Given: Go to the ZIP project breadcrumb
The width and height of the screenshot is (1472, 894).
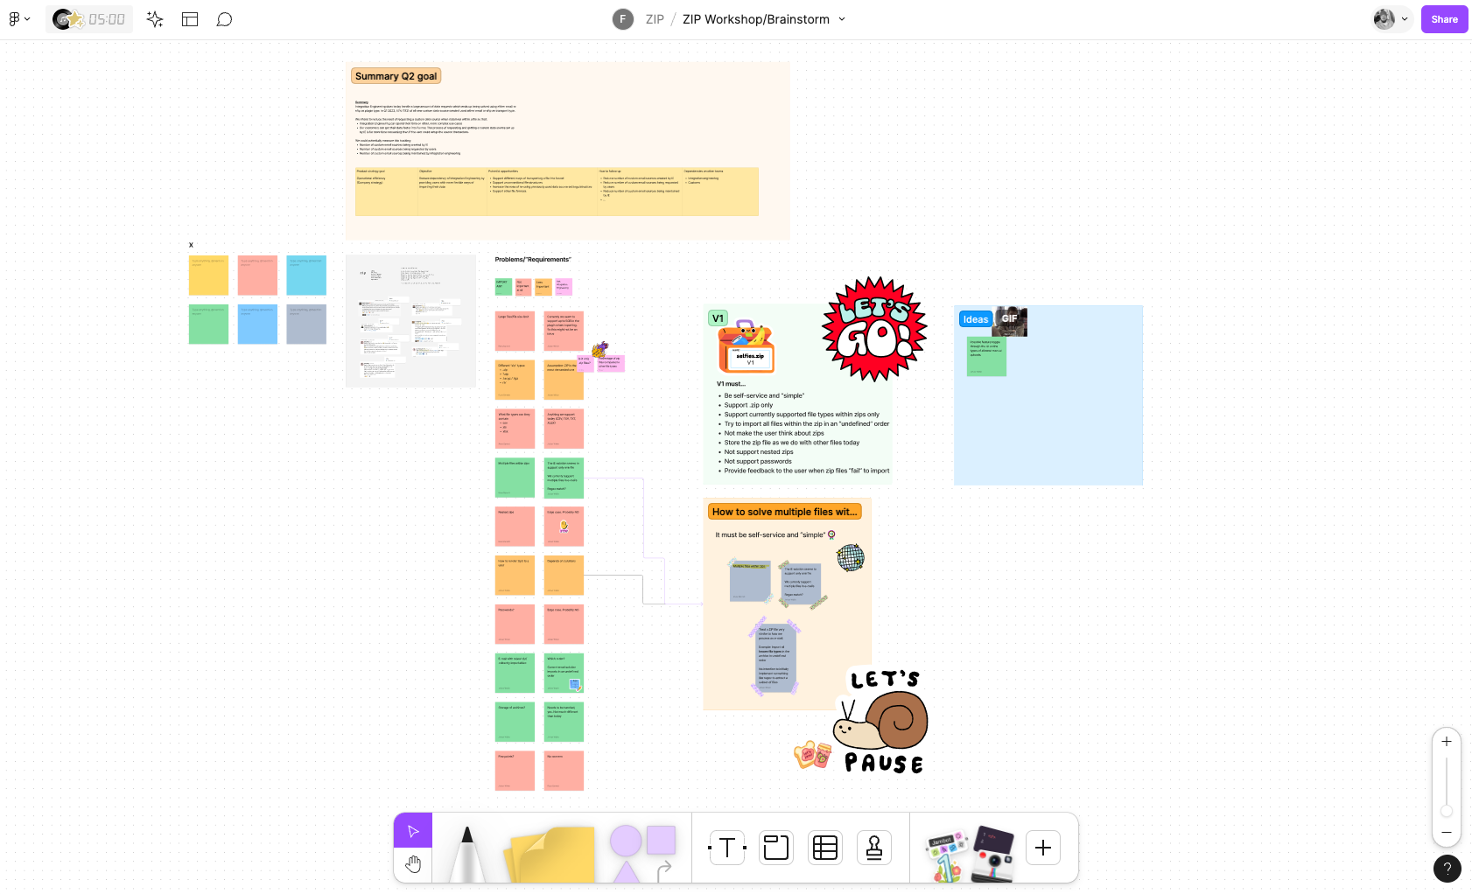Looking at the screenshot, I should (x=655, y=19).
